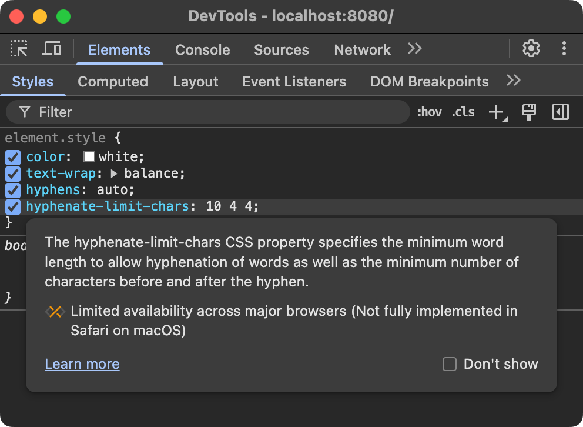Switch to the Console panel
This screenshot has width=583, height=427.
tap(202, 50)
